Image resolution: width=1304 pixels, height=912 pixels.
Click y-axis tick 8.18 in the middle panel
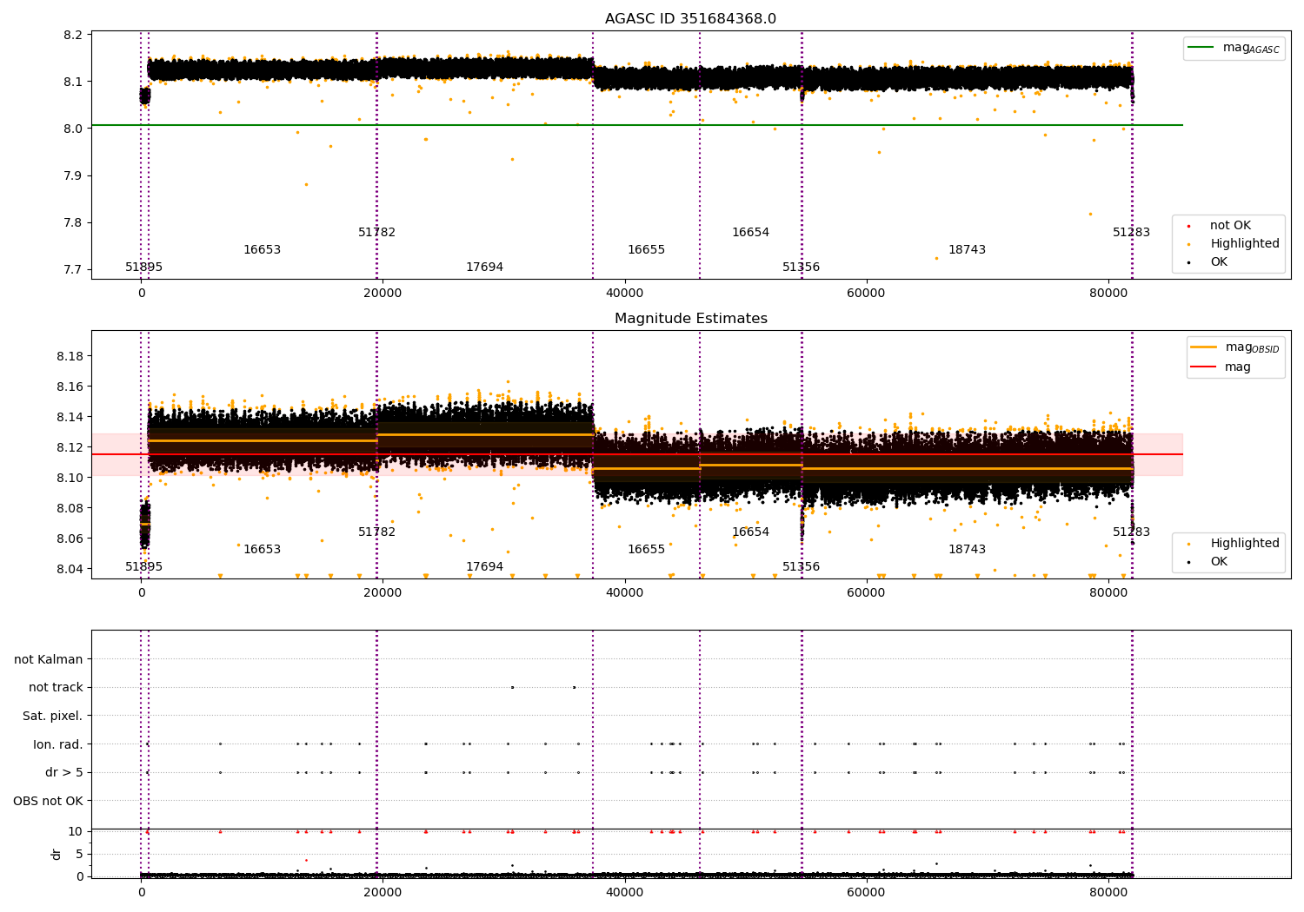(70, 356)
